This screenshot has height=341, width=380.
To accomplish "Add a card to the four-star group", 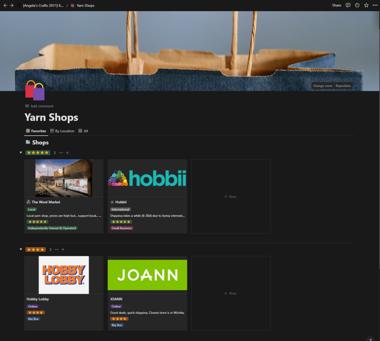I will (63, 249).
